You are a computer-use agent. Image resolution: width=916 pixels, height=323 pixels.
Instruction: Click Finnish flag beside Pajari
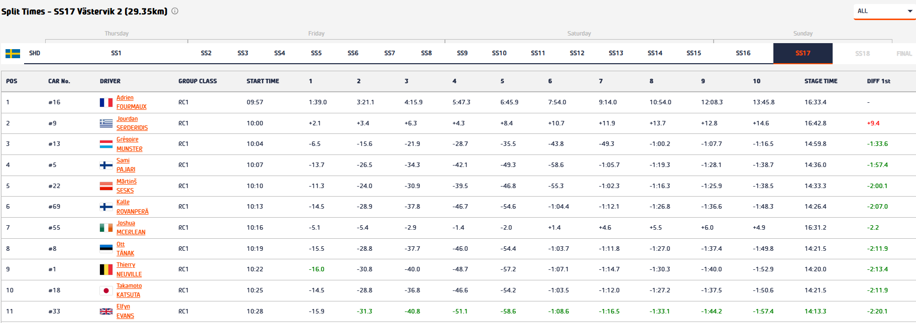click(x=106, y=165)
